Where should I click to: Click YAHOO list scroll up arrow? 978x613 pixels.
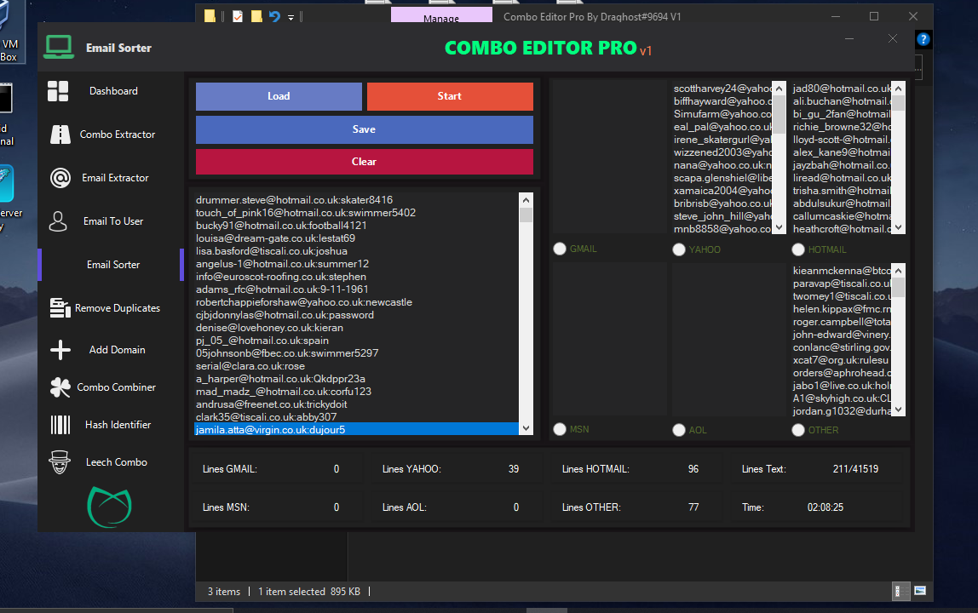(779, 89)
